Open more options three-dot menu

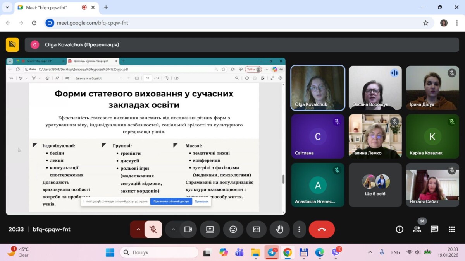(x=299, y=229)
